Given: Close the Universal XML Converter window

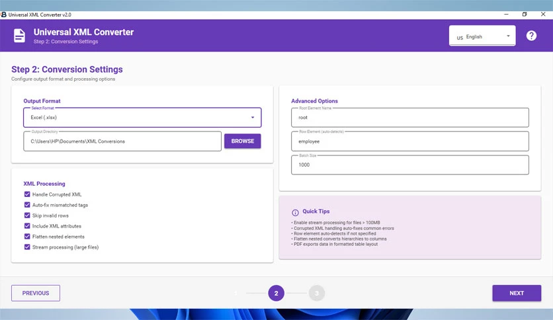Looking at the screenshot, I should coord(543,15).
